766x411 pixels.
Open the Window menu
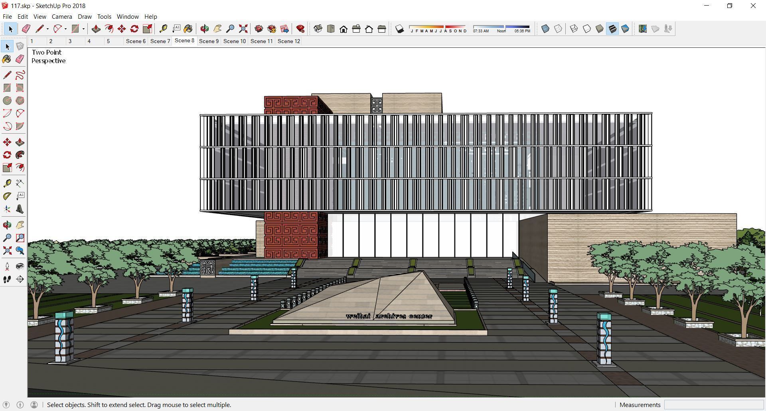[128, 16]
